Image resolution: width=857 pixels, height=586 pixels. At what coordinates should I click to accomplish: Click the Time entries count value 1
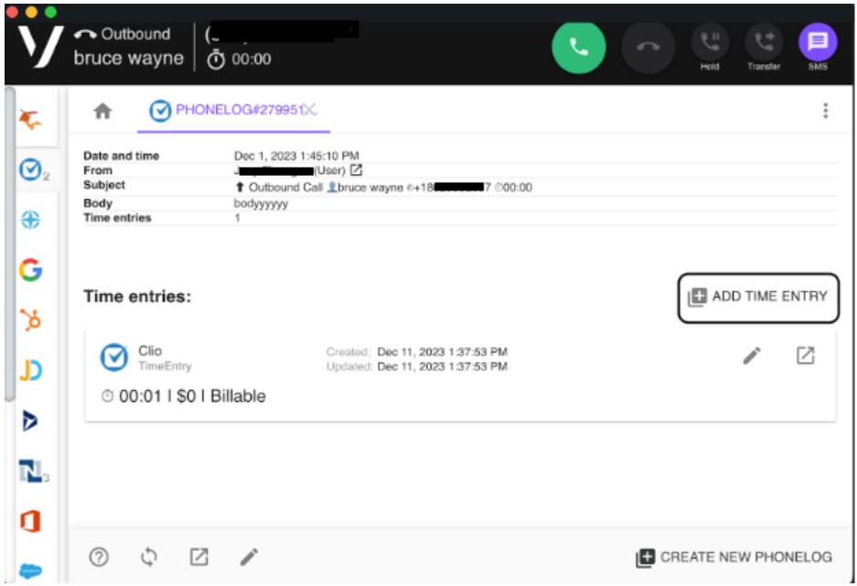(237, 218)
